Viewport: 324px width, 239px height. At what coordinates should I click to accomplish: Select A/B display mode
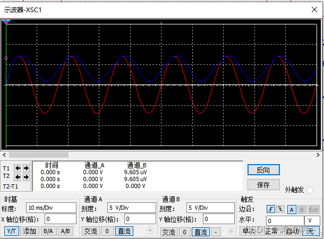coord(65,231)
